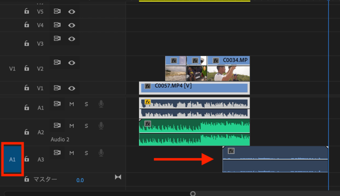
Task: Click the Audio 2 track name
Action: 60,139
